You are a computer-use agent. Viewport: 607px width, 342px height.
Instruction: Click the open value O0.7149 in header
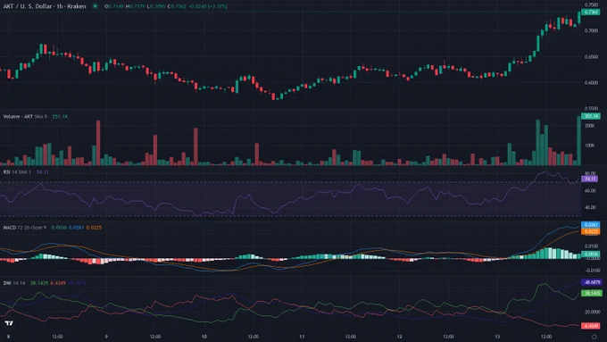point(114,6)
